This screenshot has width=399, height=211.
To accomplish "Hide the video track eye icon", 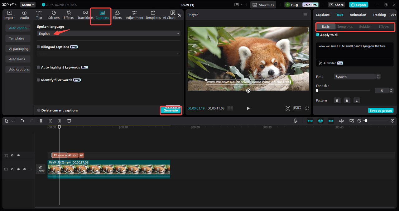I will 18,169.
